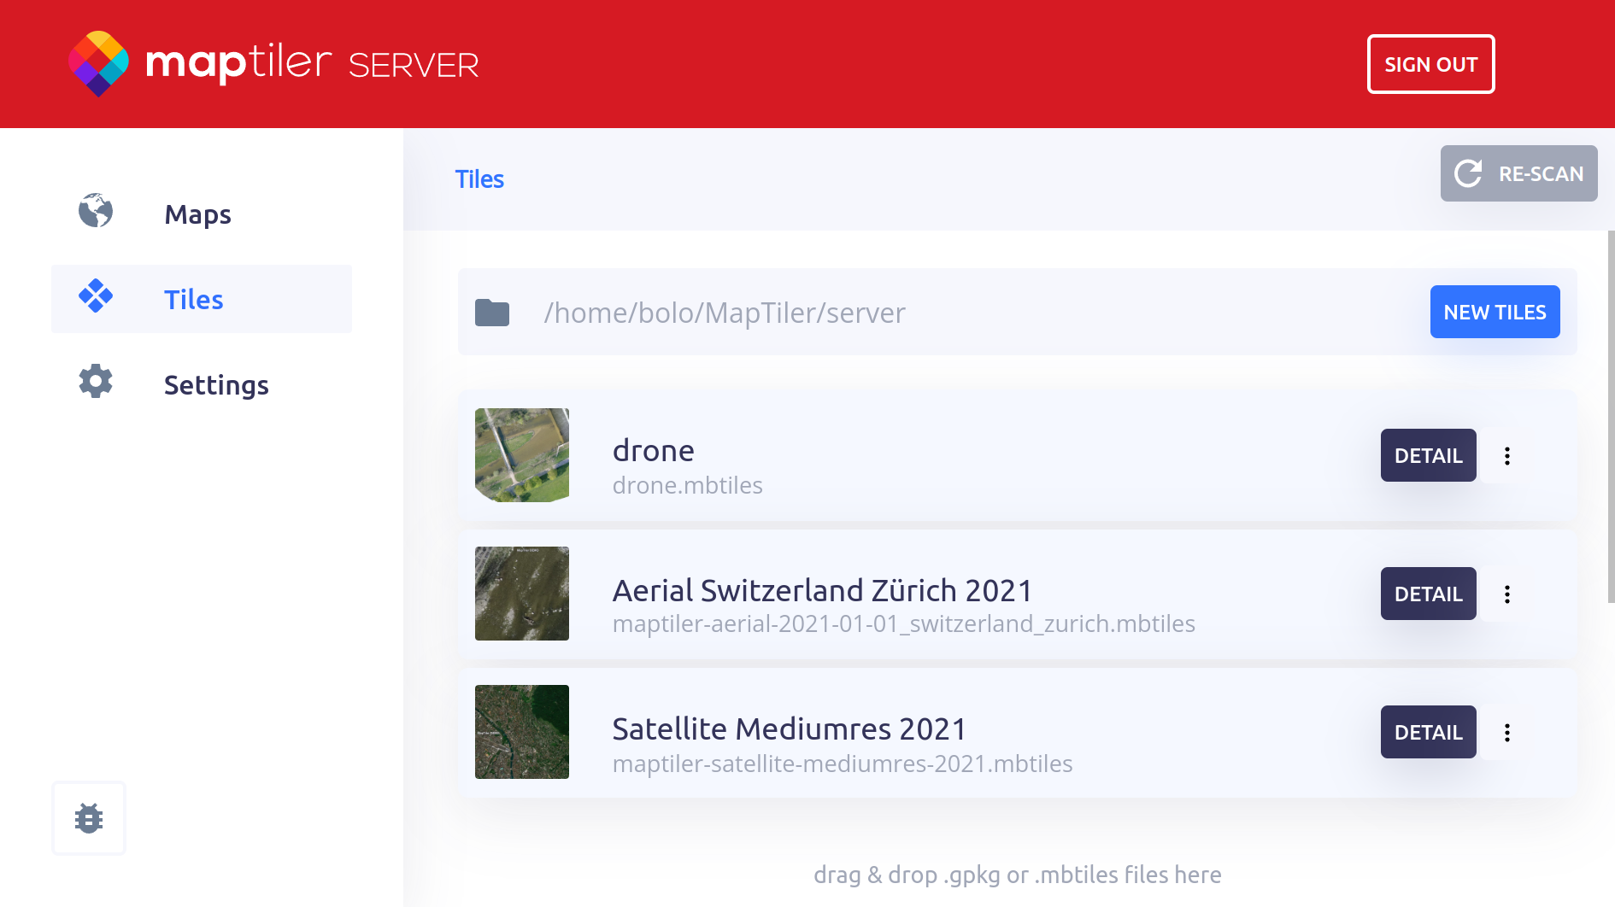Open more options for Satellite Mediumres 2021

(1507, 733)
